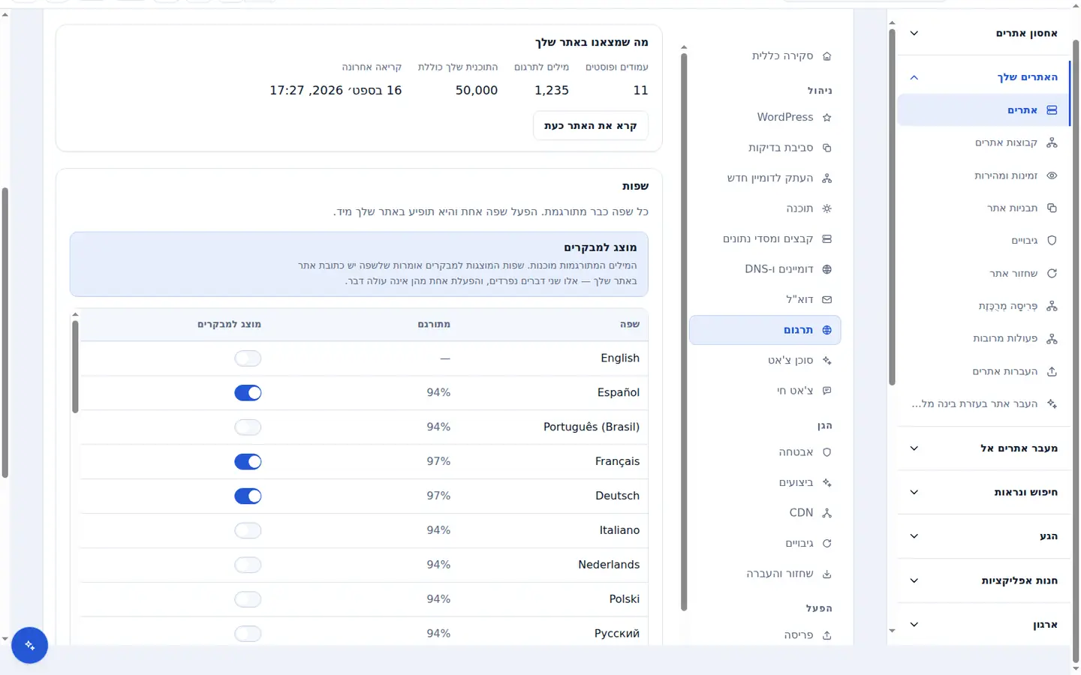Open the floating sparkle assistant button

point(29,645)
